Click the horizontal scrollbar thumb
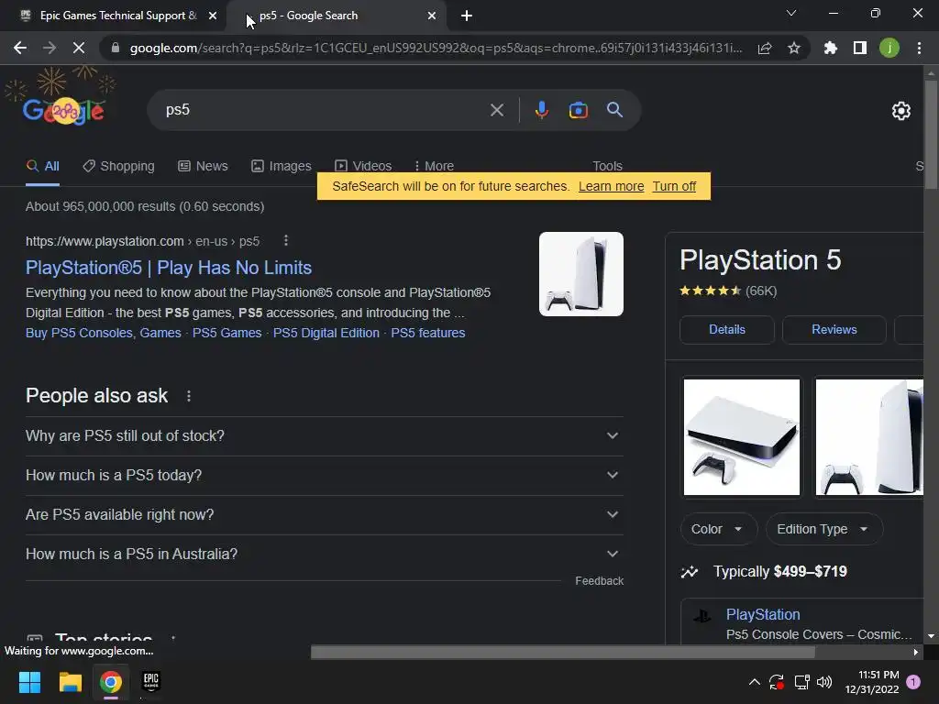The height and width of the screenshot is (704, 939). [x=562, y=652]
